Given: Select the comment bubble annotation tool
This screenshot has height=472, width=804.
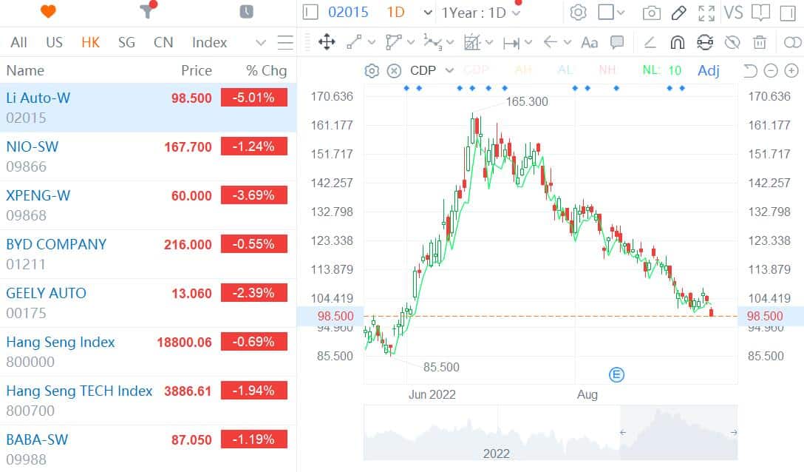Looking at the screenshot, I should [x=617, y=42].
